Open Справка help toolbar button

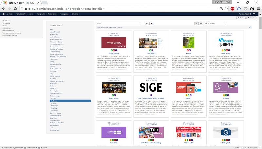(x=241, y=18)
